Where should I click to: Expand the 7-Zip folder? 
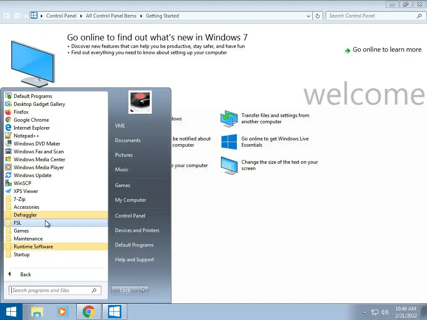(x=56, y=199)
